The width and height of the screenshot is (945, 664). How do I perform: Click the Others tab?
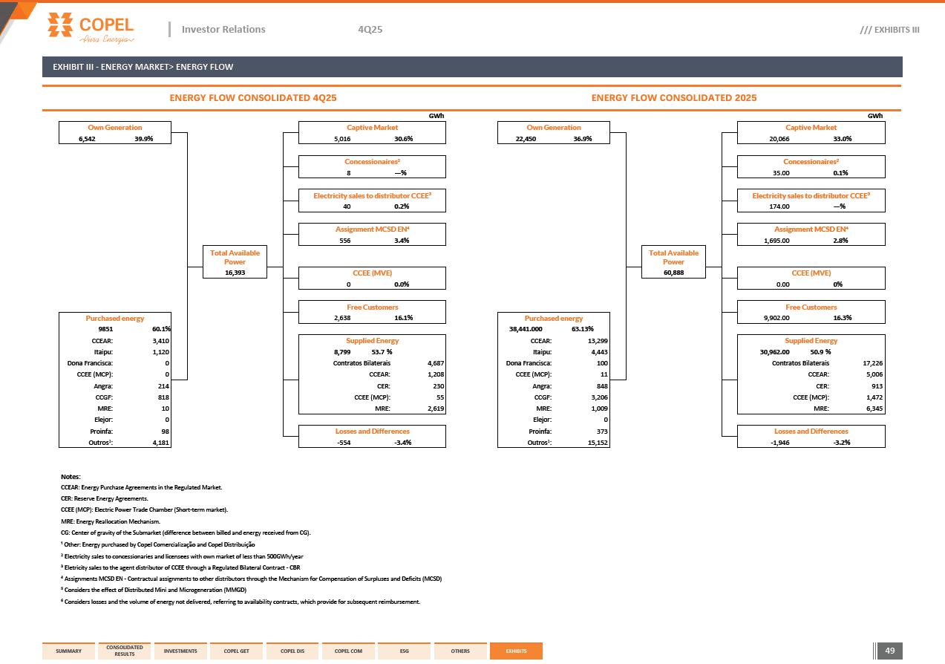[460, 651]
